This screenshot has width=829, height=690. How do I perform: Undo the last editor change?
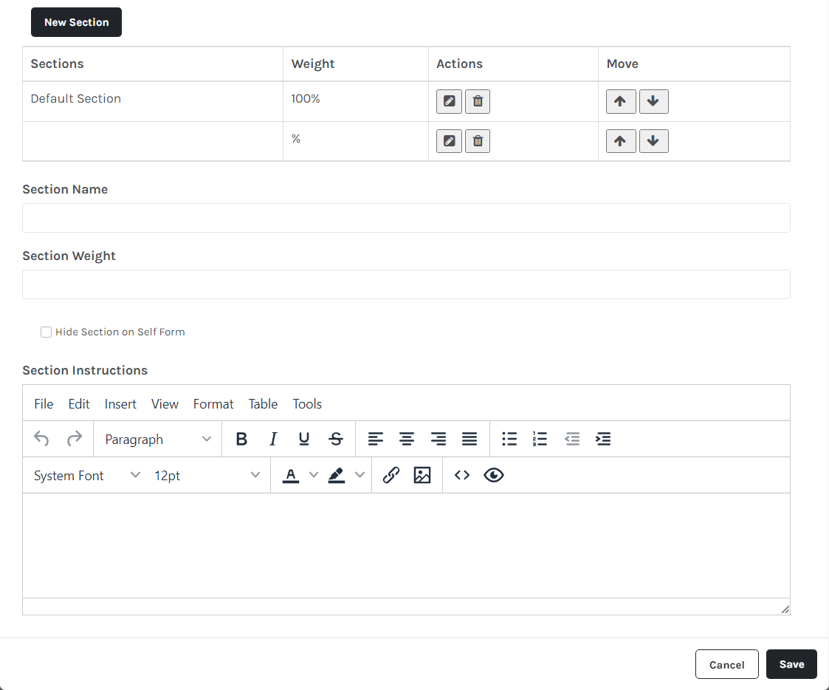(41, 439)
